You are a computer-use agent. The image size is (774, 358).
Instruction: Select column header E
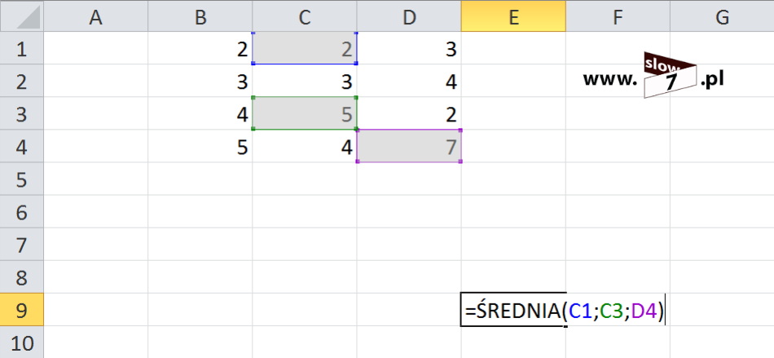point(513,16)
